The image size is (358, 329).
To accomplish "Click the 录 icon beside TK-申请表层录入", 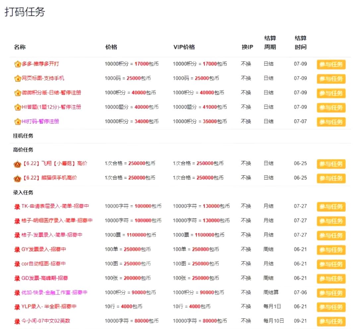I will point(17,206).
